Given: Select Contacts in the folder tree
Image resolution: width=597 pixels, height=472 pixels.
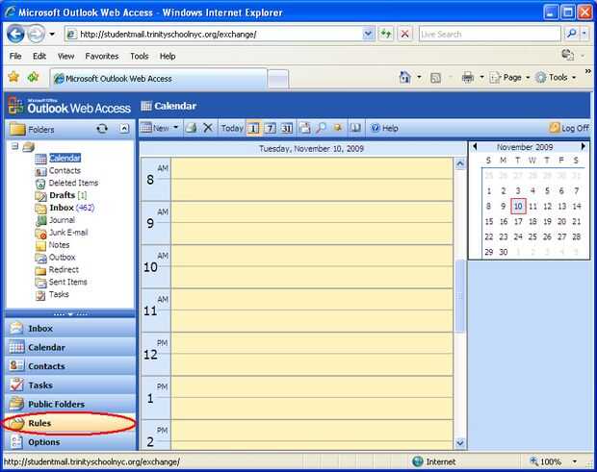Looking at the screenshot, I should click(x=65, y=171).
